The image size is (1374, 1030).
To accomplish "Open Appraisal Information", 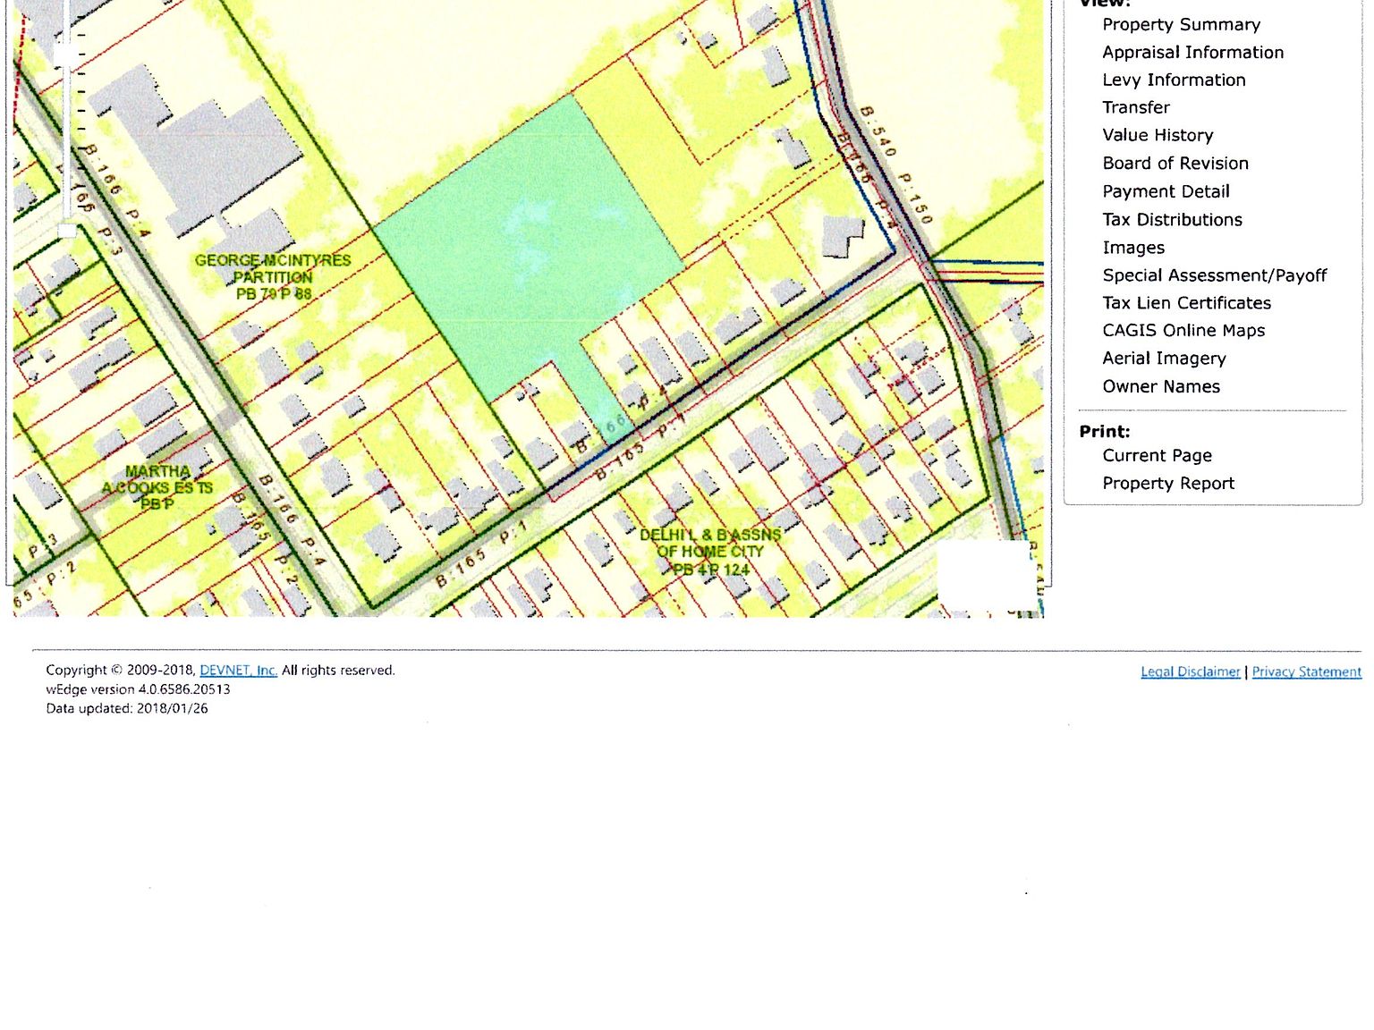I will pos(1192,53).
